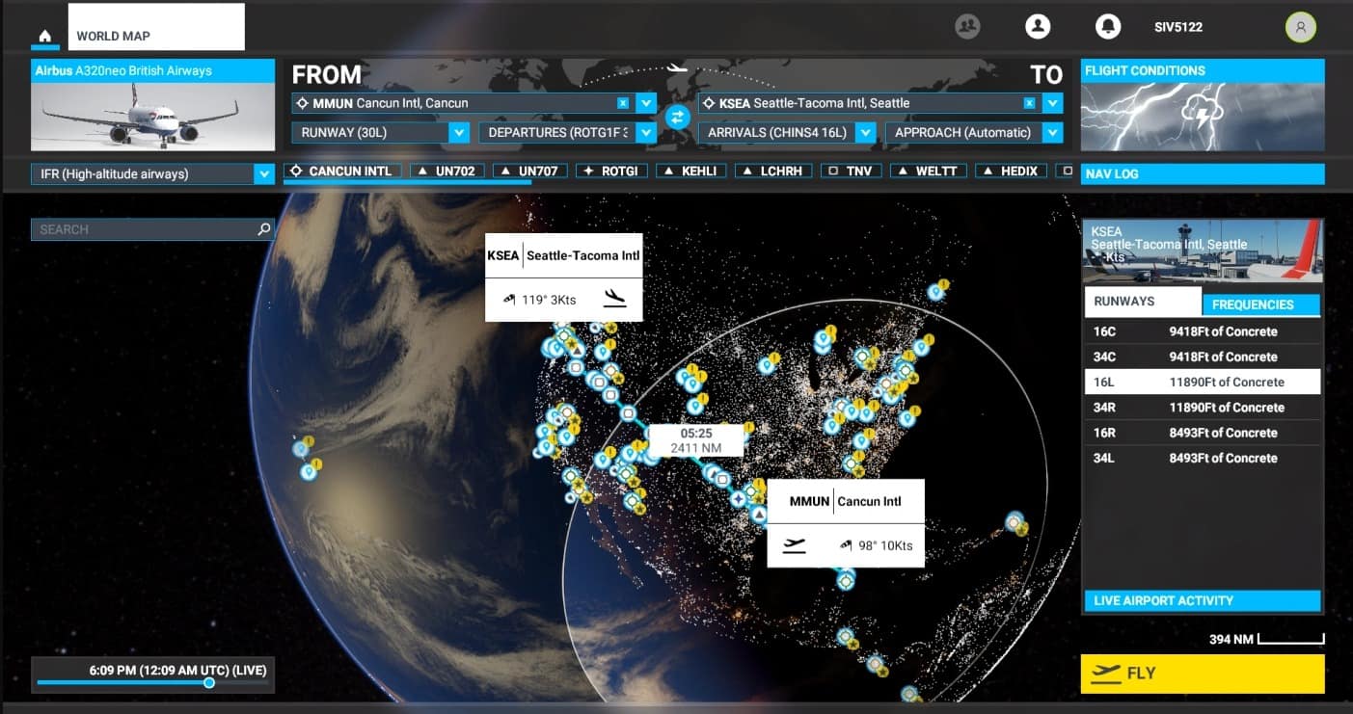Select runway 34L 8493Ft of Concrete

pyautogui.click(x=1203, y=458)
